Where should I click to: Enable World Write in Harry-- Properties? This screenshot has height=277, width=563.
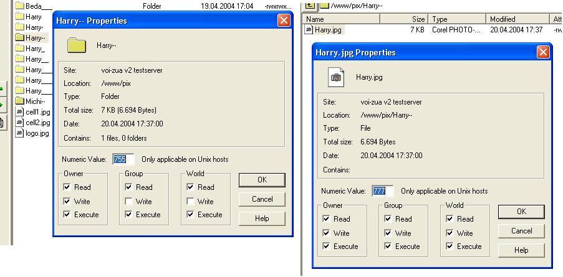pyautogui.click(x=191, y=202)
